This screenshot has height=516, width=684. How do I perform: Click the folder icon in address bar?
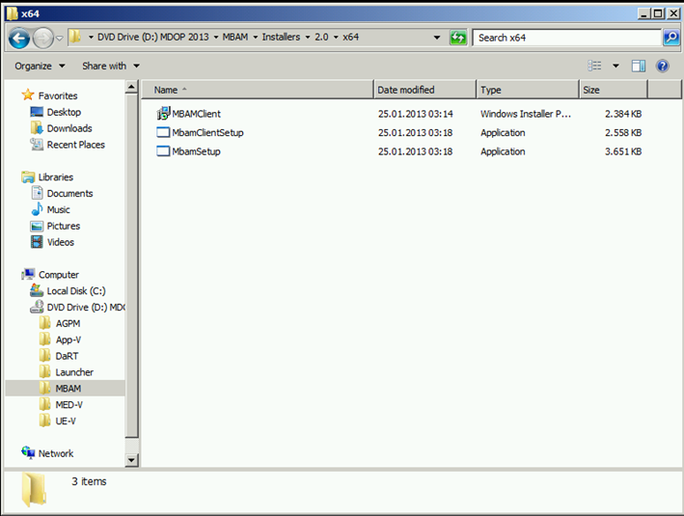[75, 37]
